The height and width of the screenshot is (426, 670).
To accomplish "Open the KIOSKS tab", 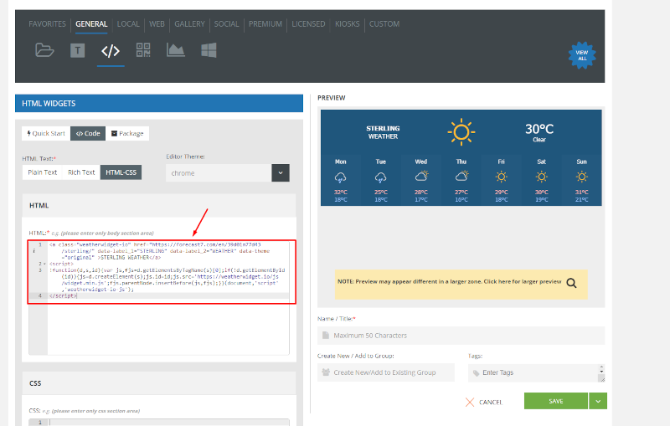I will click(348, 24).
